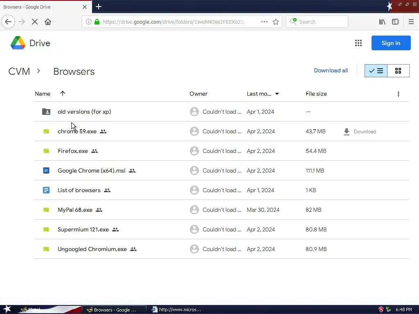Go back using the browser back arrow
The image size is (419, 314).
8,22
